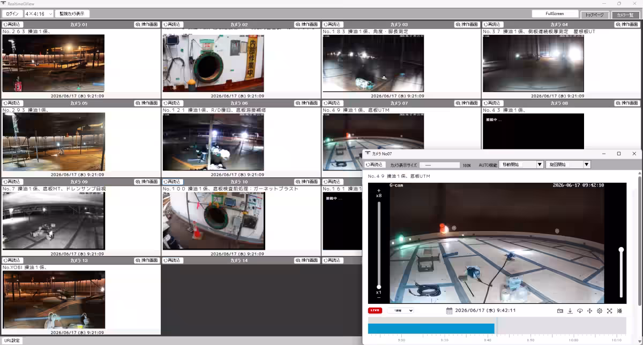The image size is (643, 345).
Task: Open 操作画面 for カメラ 05
Action: click(146, 103)
